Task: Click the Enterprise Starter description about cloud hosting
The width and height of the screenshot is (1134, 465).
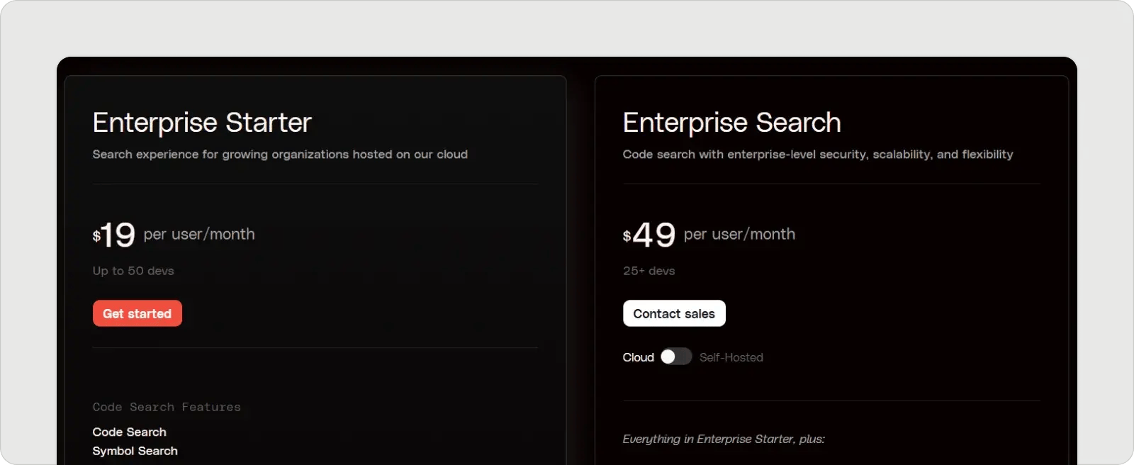Action: click(x=280, y=155)
